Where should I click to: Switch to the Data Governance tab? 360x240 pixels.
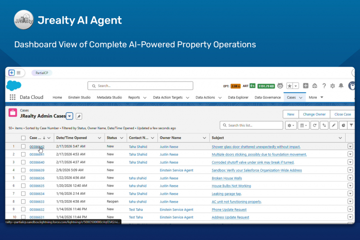267,97
